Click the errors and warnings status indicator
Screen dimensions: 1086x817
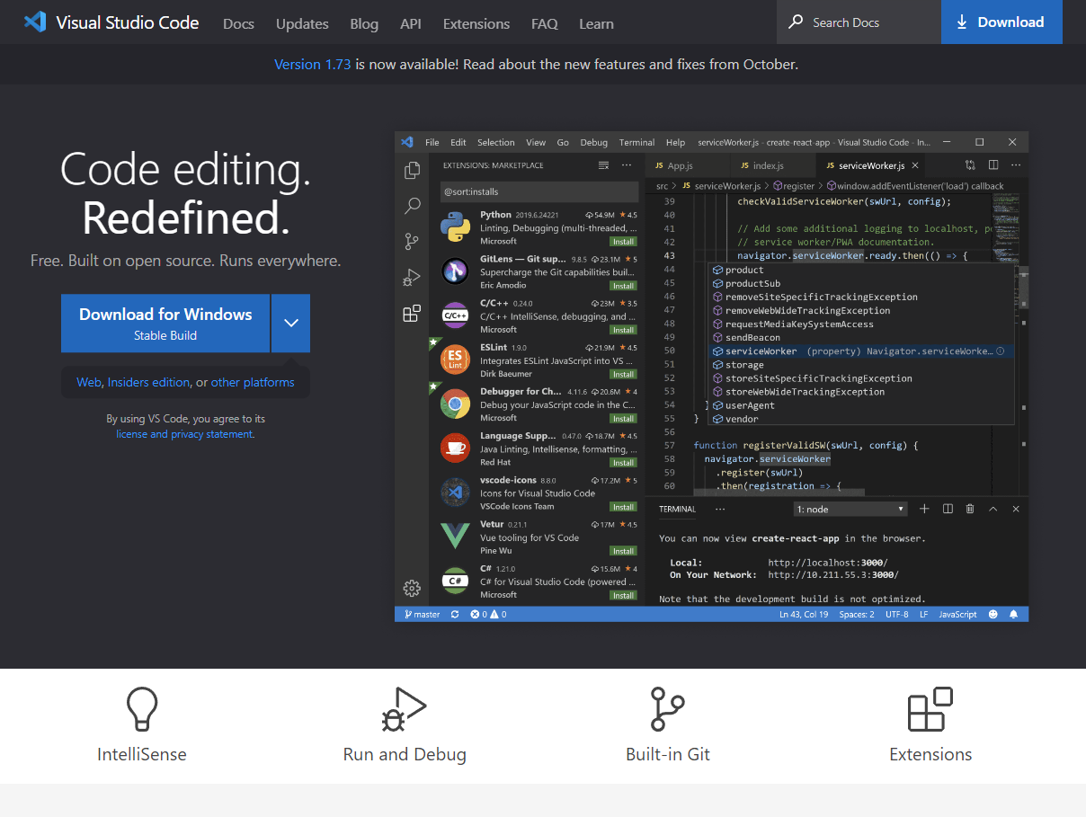[x=488, y=615]
